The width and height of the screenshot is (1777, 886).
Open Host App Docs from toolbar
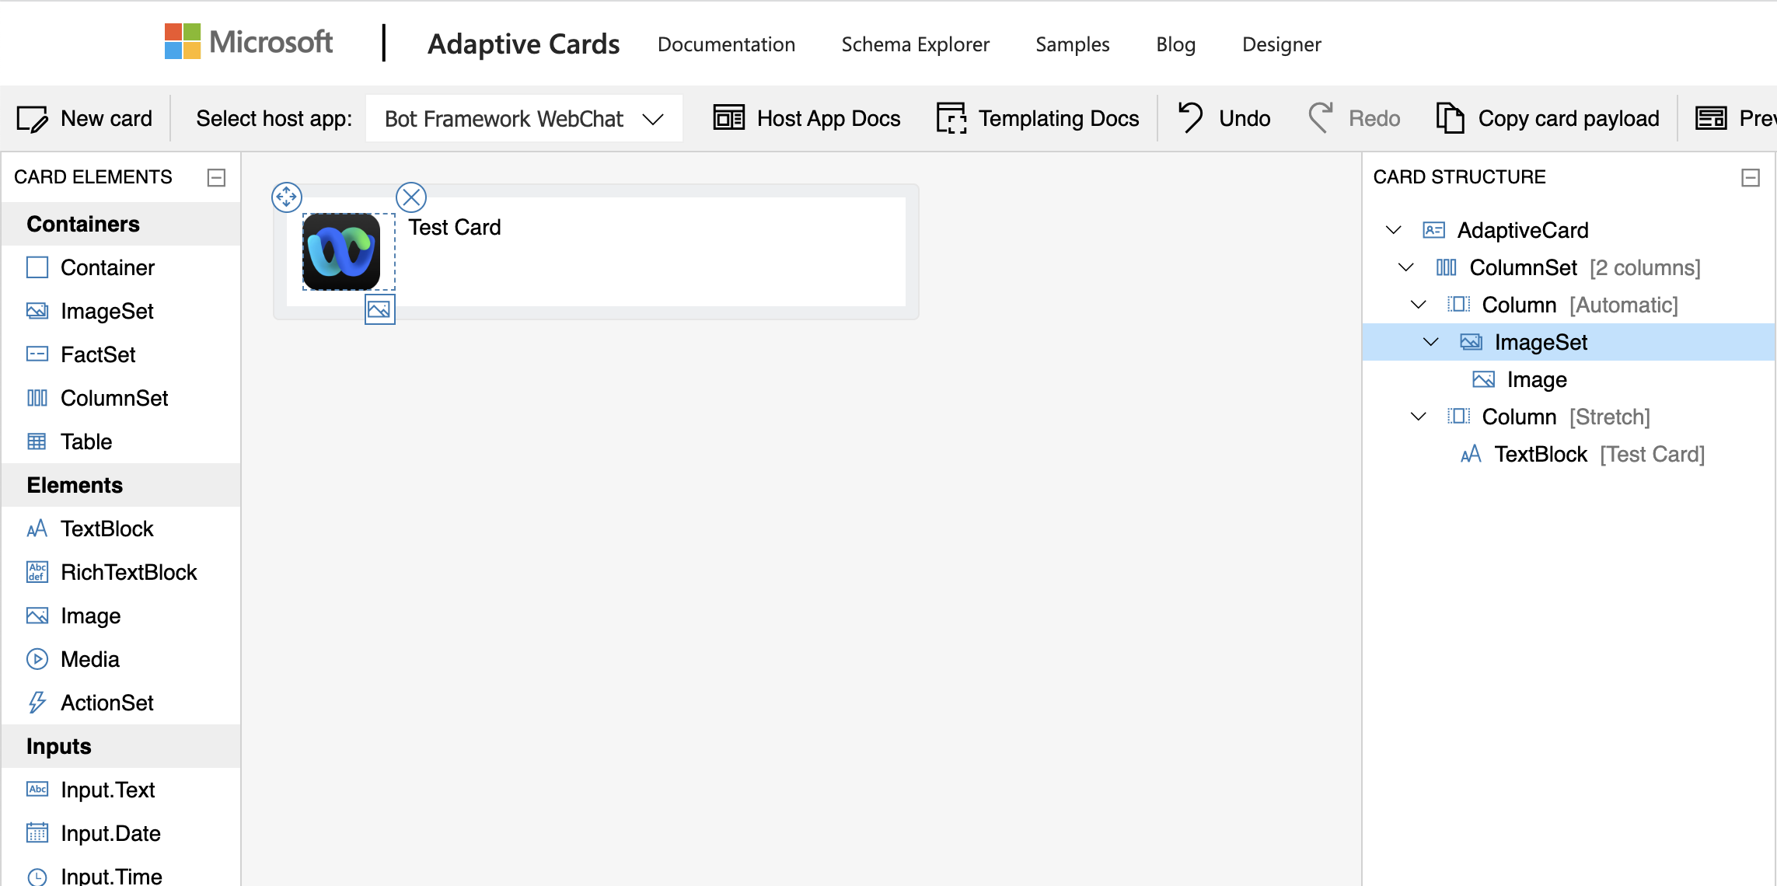tap(807, 118)
